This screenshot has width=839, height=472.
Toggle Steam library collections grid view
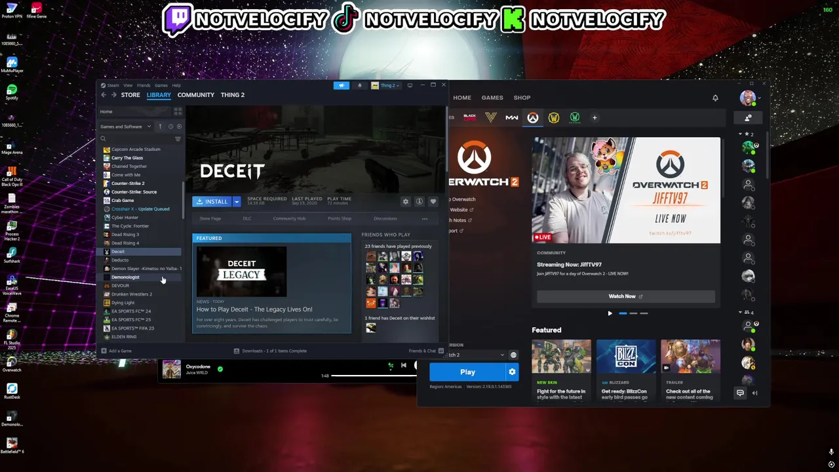click(178, 111)
